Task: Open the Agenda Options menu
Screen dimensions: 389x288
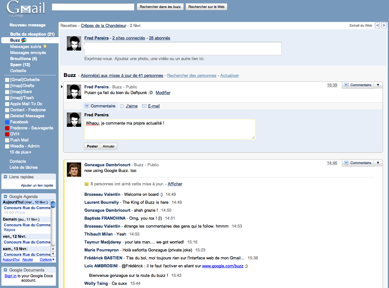Action: (x=47, y=260)
